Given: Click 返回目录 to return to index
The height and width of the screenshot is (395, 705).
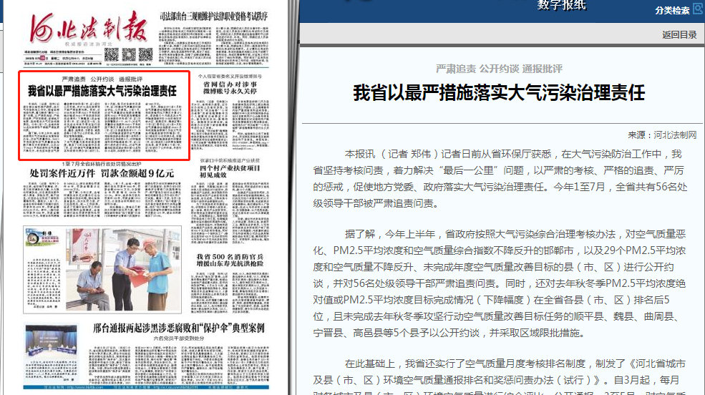Looking at the screenshot, I should (679, 34).
